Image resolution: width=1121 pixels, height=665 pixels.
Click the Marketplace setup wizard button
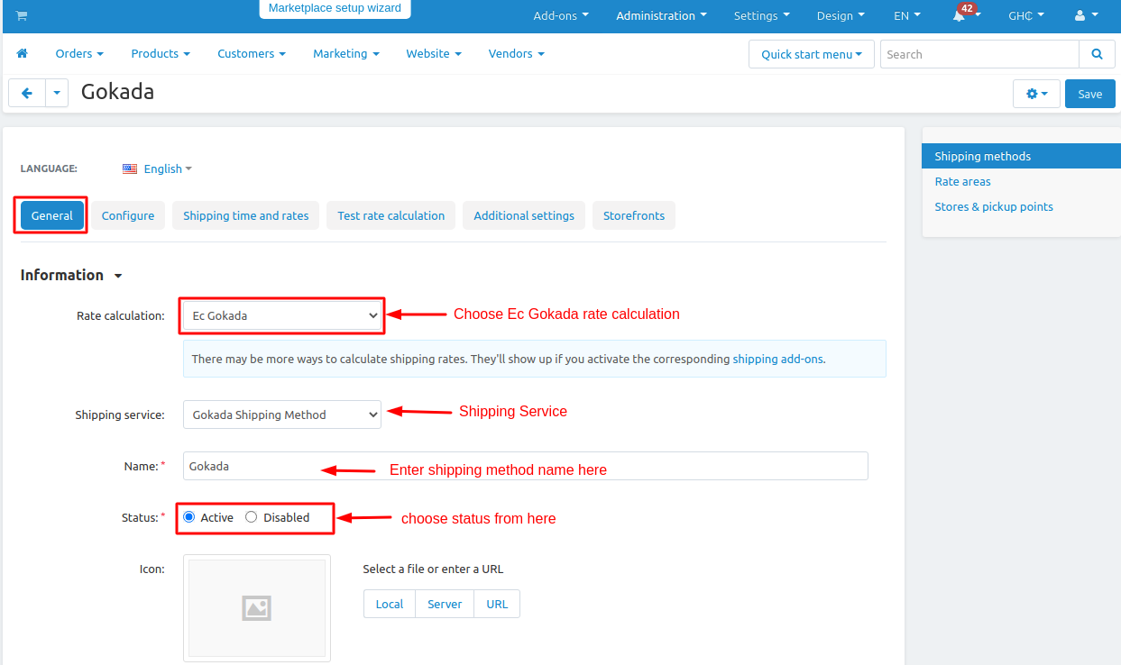tap(335, 8)
